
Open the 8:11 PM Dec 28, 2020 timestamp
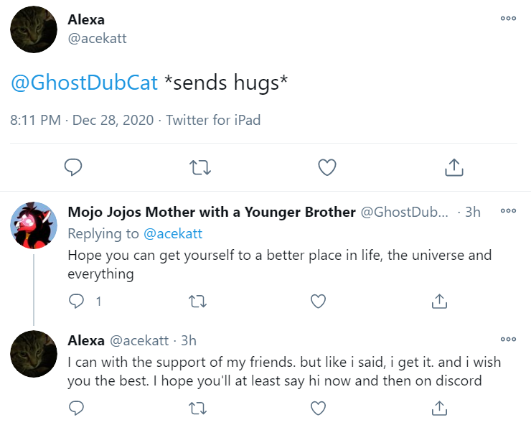click(x=82, y=121)
